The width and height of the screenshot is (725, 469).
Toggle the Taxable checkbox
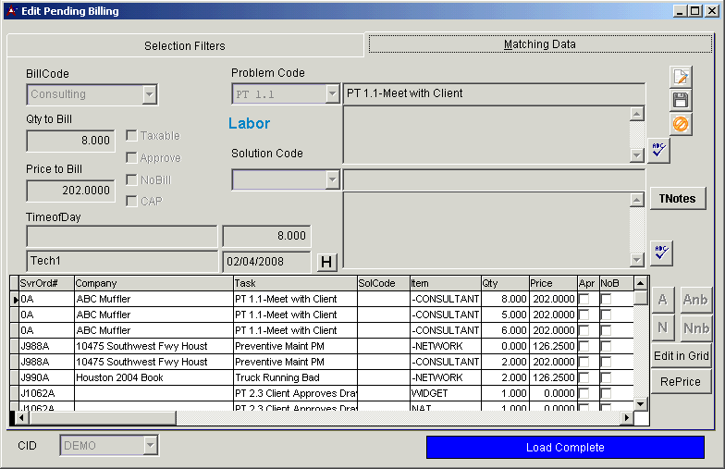(x=131, y=136)
